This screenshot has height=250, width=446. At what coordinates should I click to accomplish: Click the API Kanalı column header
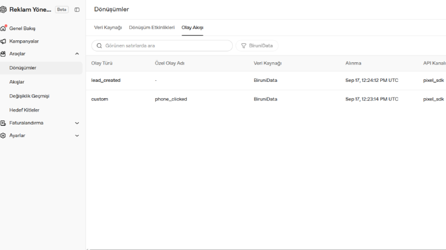434,63
